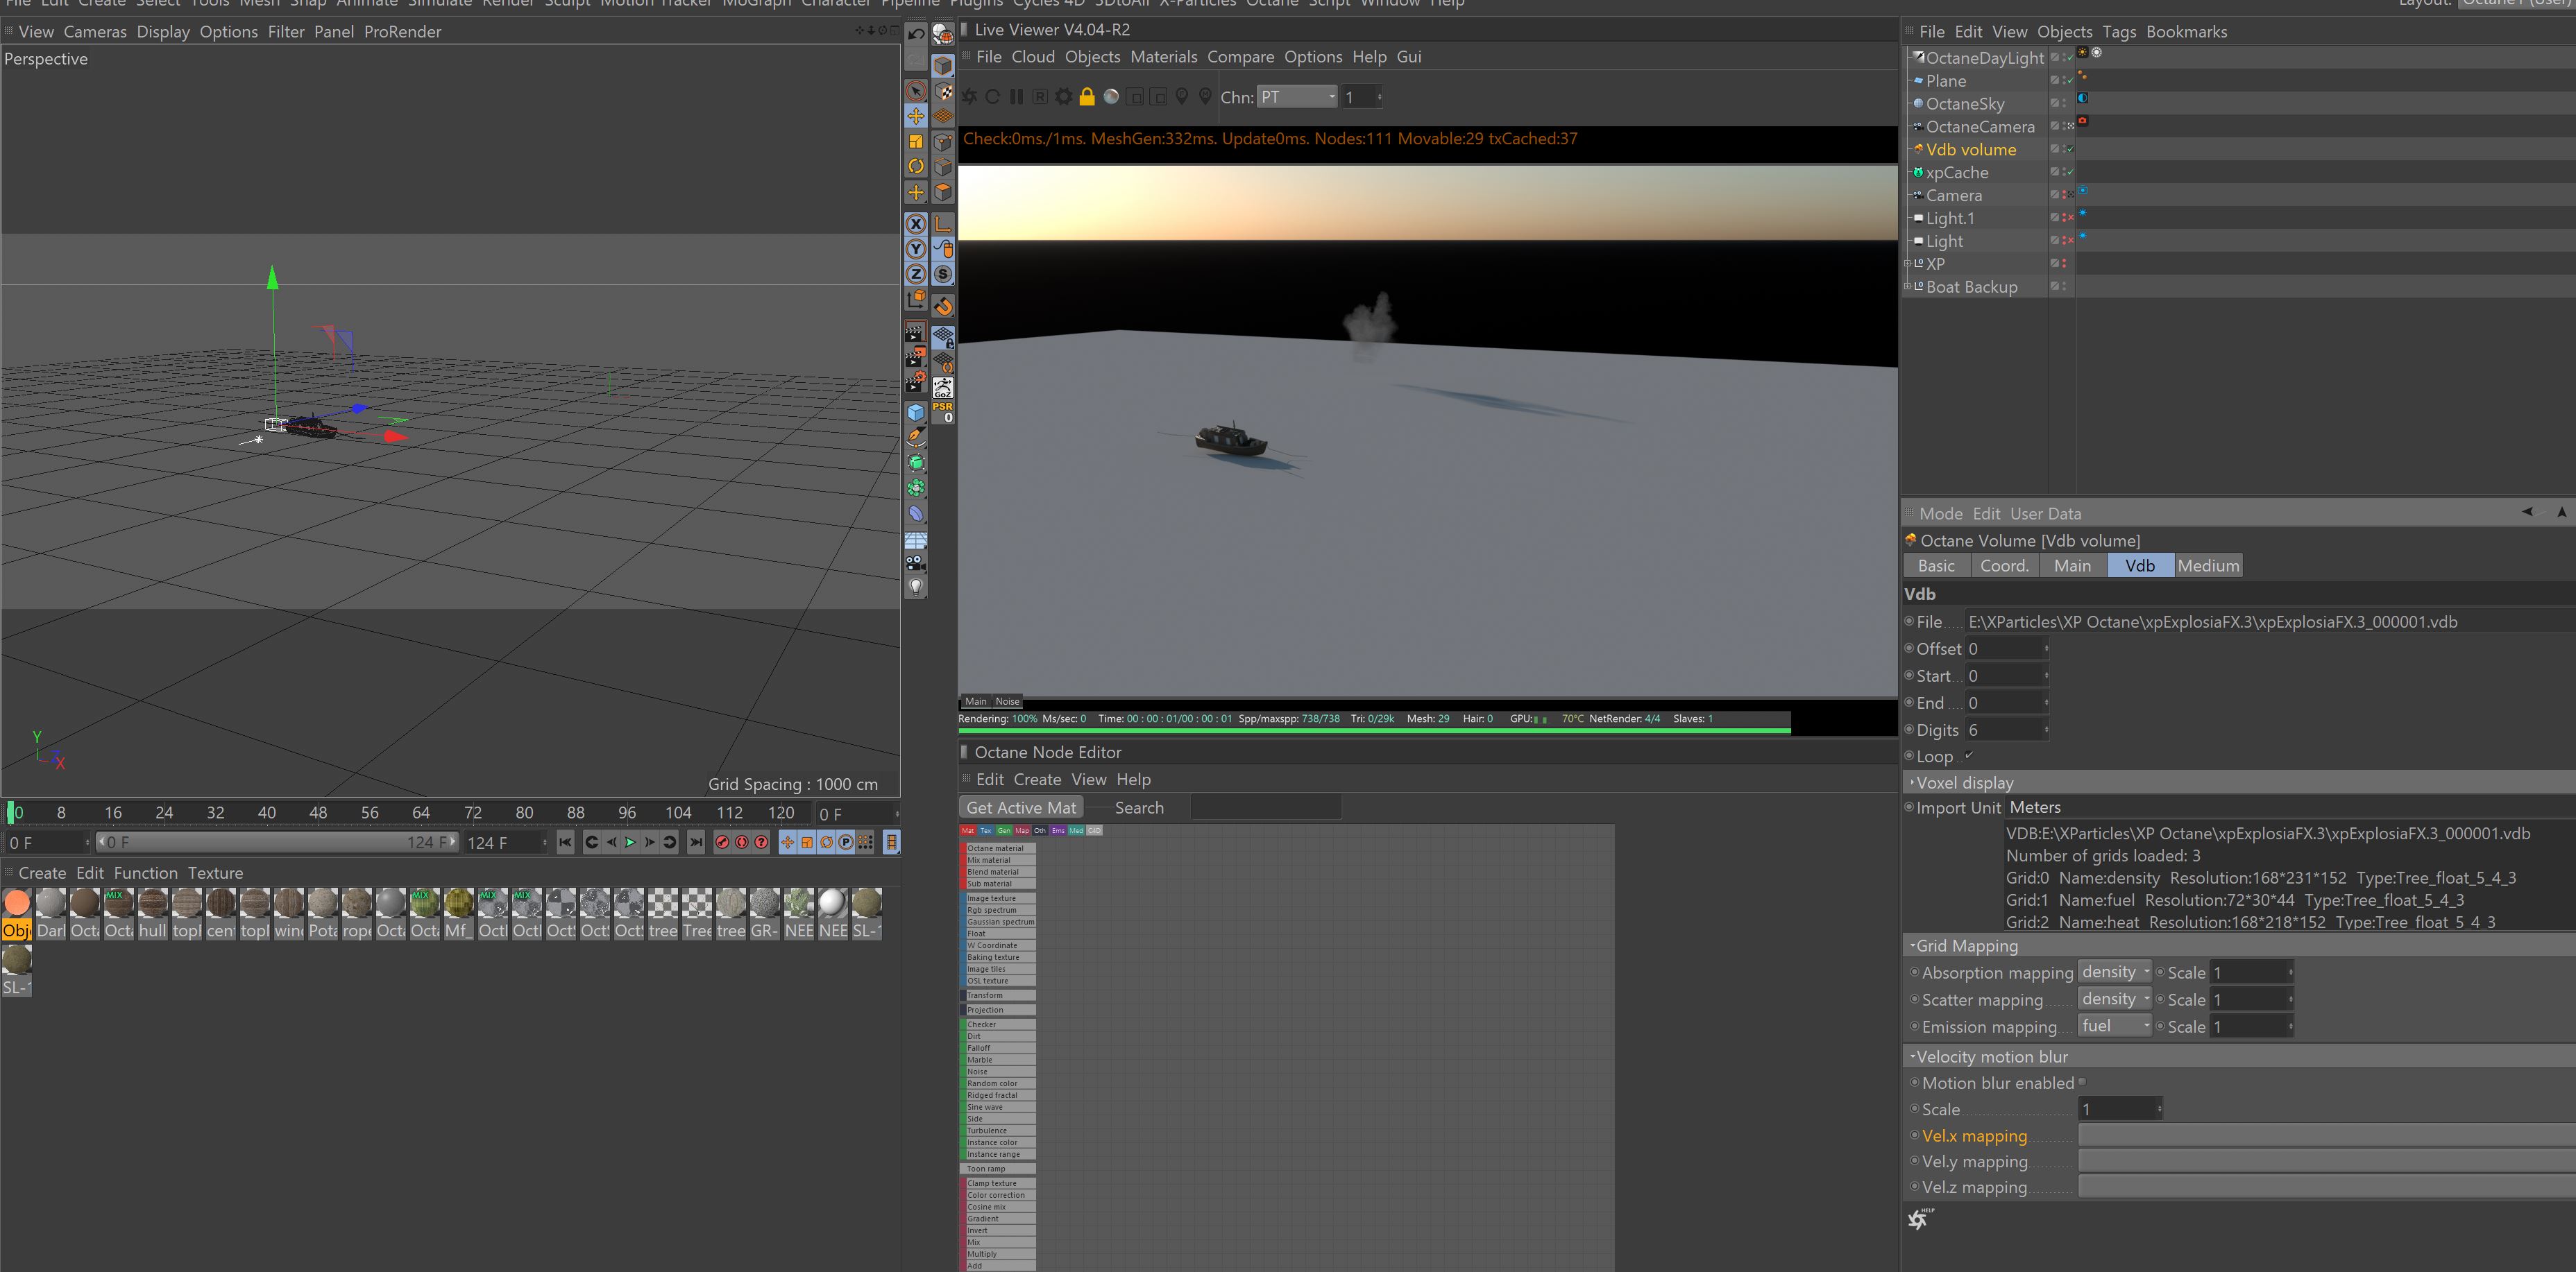Image resolution: width=2576 pixels, height=1272 pixels.
Task: Open the Materials menu in Live Viewer
Action: click(1163, 57)
